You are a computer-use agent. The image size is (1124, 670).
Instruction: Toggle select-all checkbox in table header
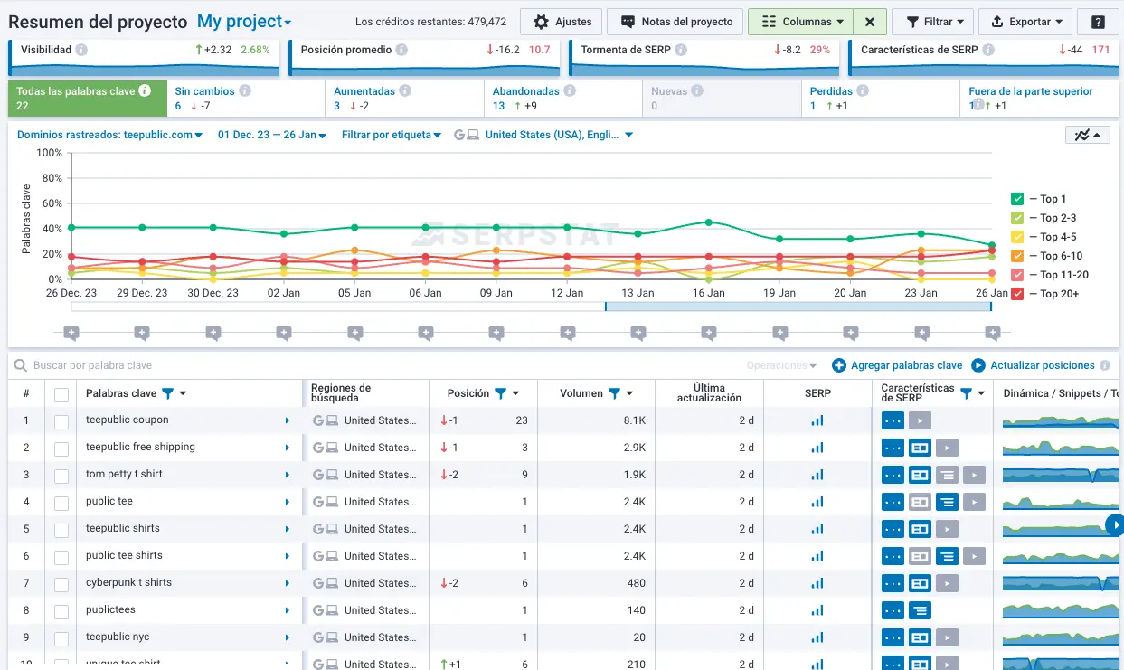click(x=61, y=394)
